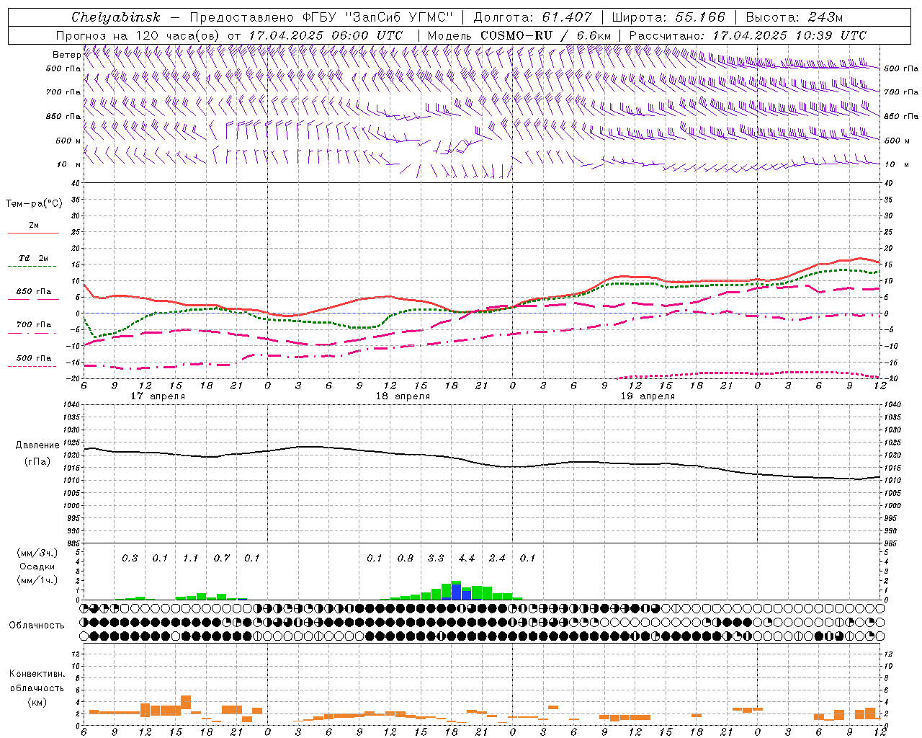Click the 'Давление' pressure panel label

pos(37,445)
